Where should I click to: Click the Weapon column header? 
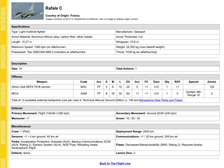point(42,82)
